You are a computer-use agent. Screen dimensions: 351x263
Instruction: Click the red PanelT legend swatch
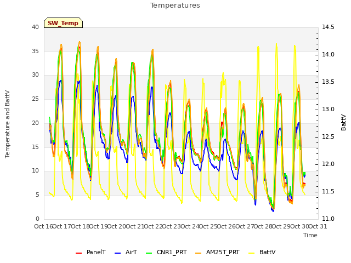pos(79,253)
